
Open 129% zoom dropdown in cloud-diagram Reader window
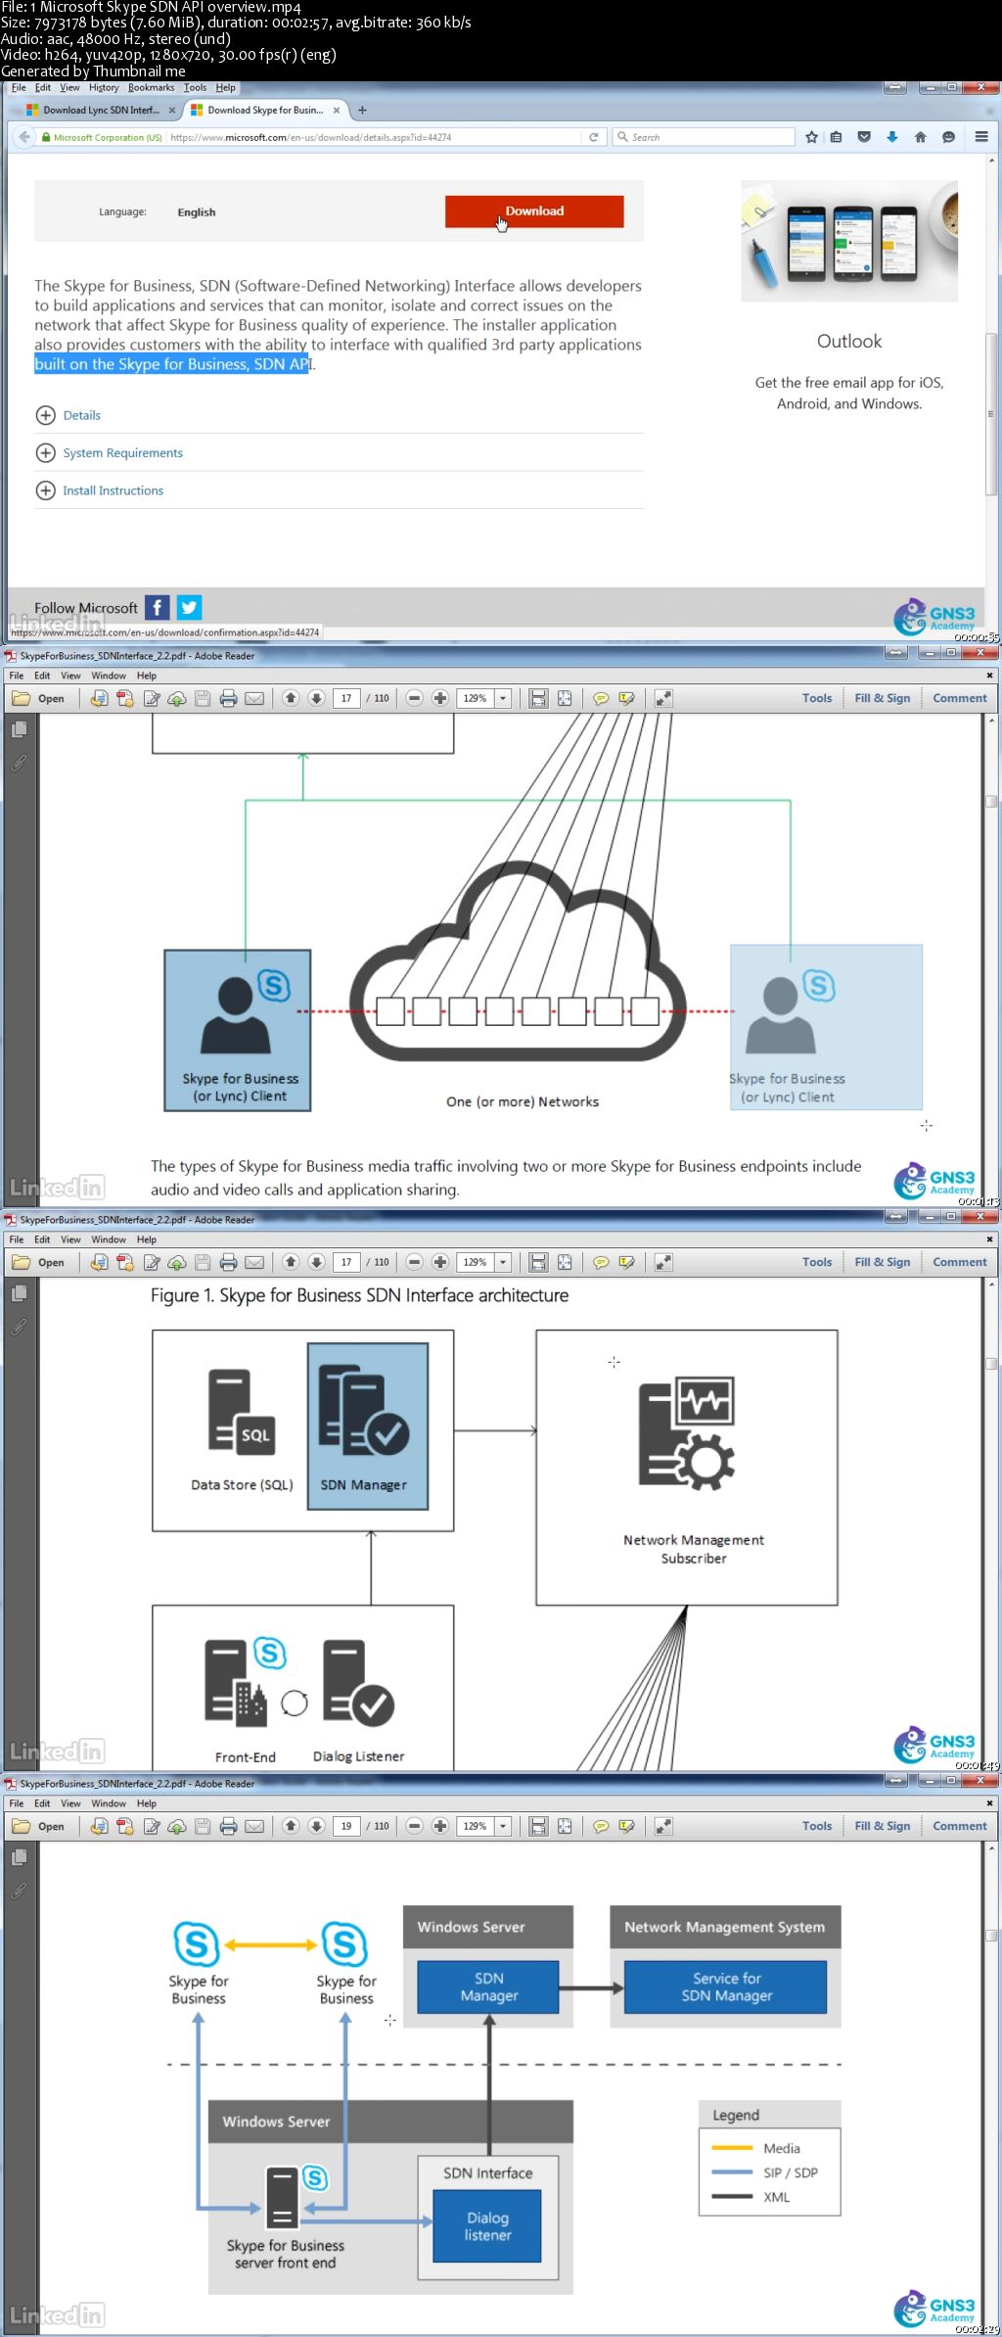click(x=503, y=699)
